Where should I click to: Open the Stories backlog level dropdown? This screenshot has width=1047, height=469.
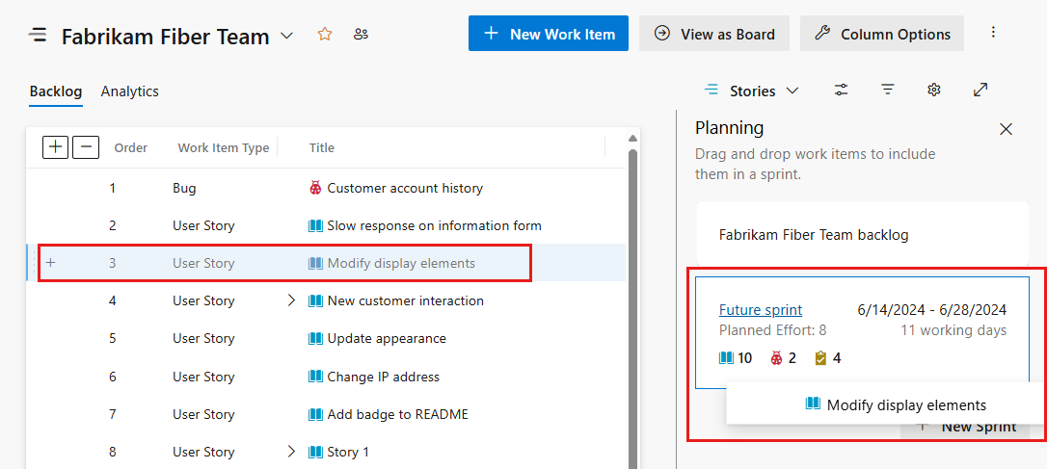752,91
